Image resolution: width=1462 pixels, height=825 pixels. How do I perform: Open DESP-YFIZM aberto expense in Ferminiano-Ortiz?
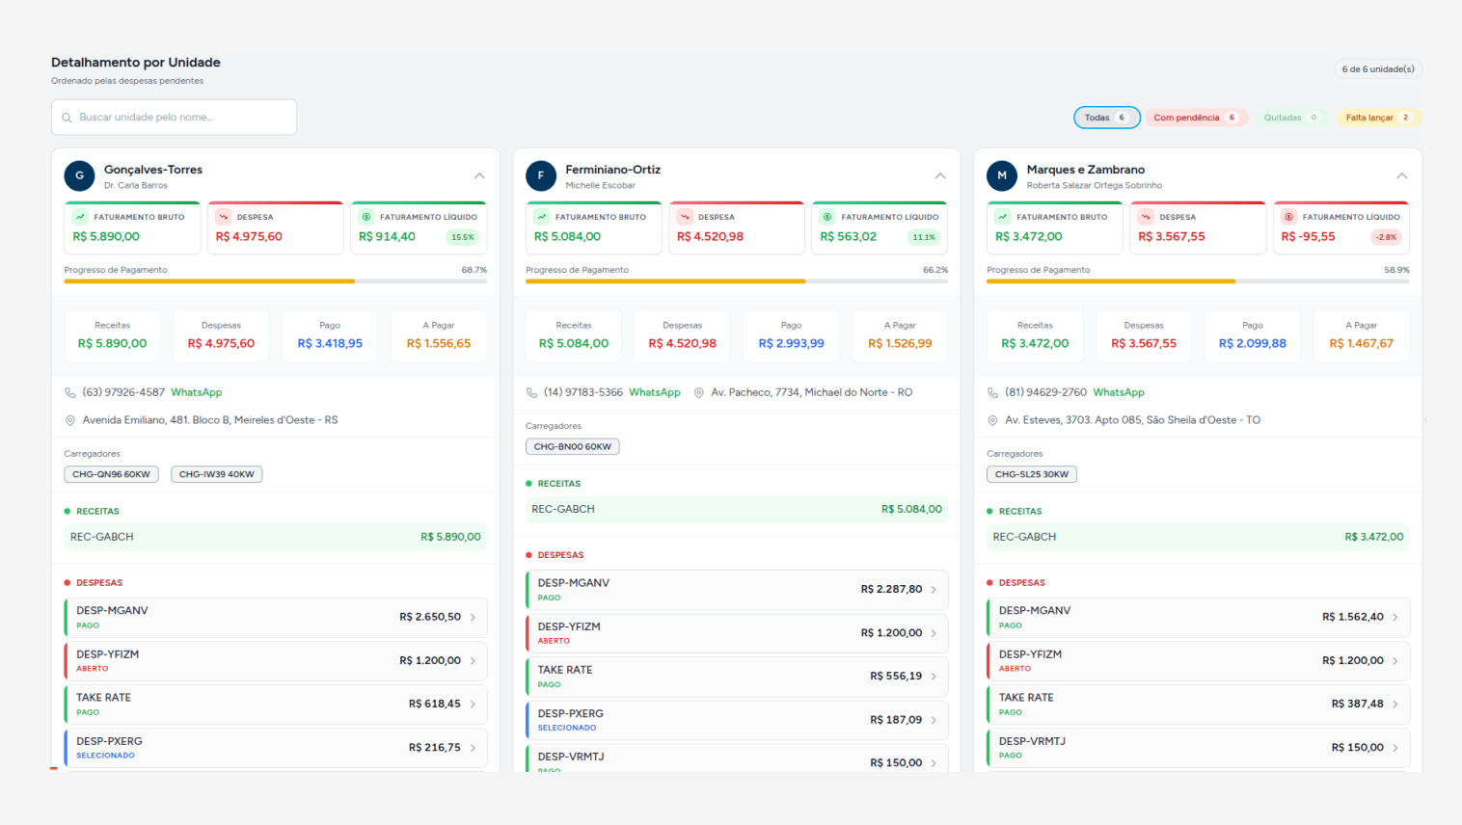coord(737,633)
